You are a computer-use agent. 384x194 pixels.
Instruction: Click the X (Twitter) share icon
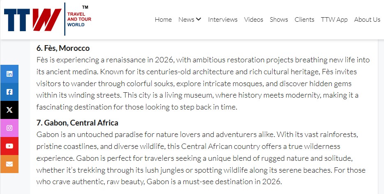click(x=9, y=110)
